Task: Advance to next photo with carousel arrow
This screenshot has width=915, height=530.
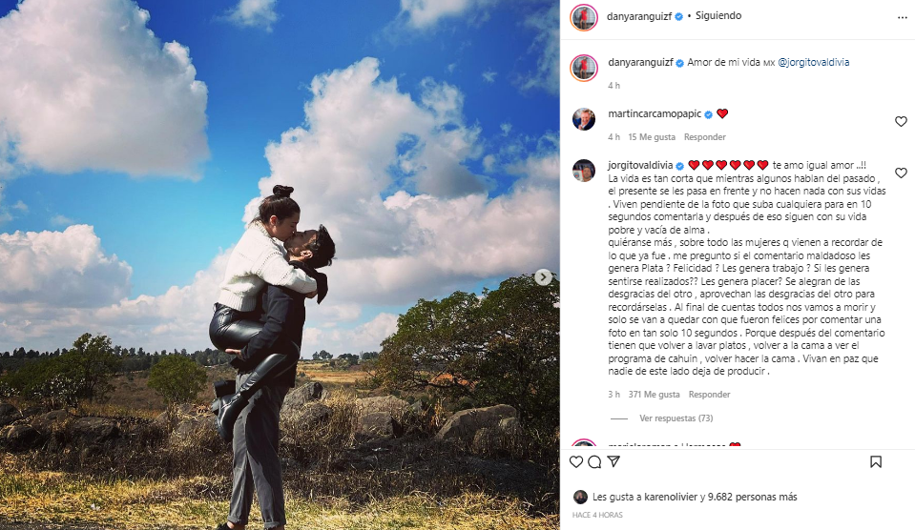Action: (x=543, y=277)
